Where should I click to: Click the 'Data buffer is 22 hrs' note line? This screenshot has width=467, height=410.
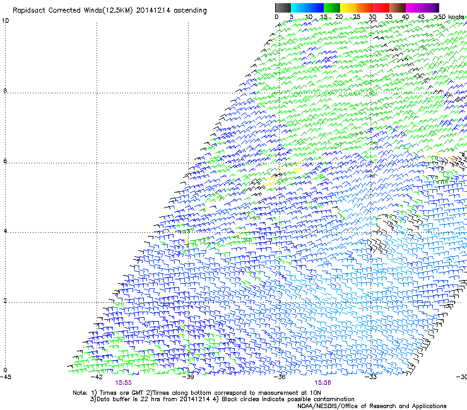[222, 399]
